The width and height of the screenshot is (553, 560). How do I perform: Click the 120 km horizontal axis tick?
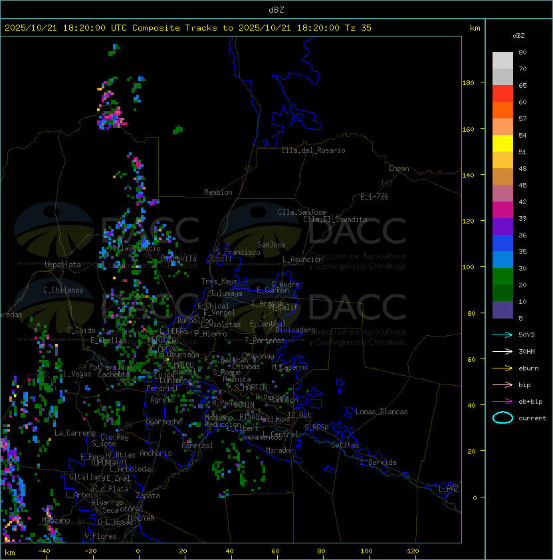click(413, 551)
